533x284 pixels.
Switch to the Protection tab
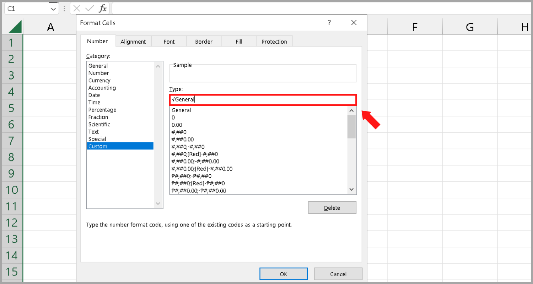[274, 41]
